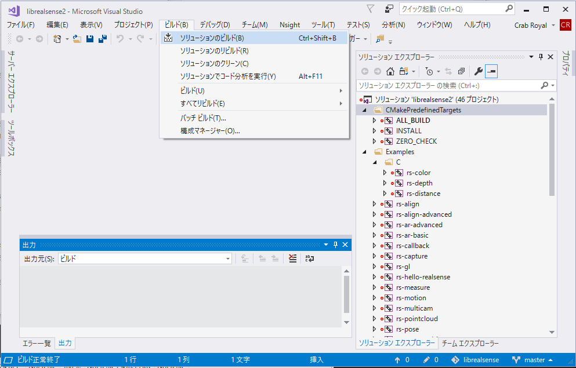
Task: Click the librealsense repository status icon
Action: tap(455, 360)
